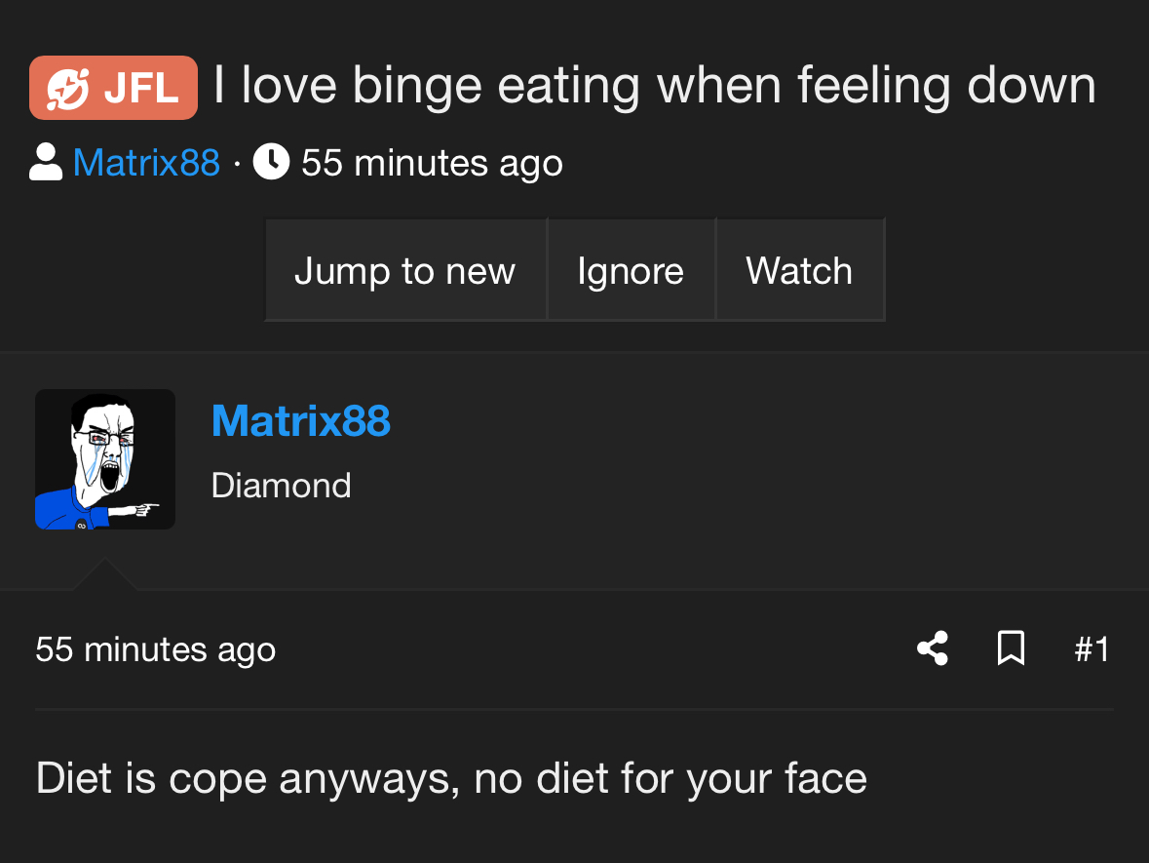Toggle Watch on this thread
1149x863 pixels.
[x=799, y=270]
